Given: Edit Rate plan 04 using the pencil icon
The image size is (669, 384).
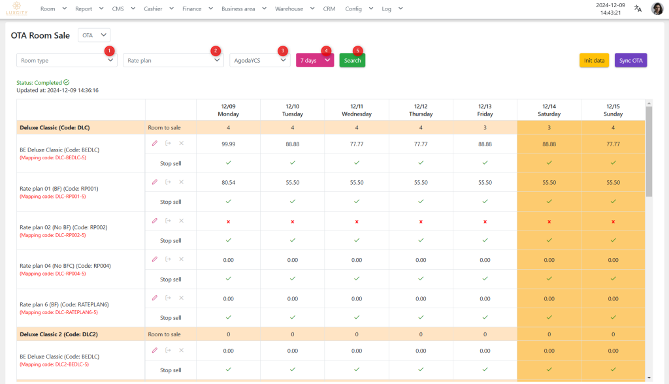Looking at the screenshot, I should coord(155,259).
